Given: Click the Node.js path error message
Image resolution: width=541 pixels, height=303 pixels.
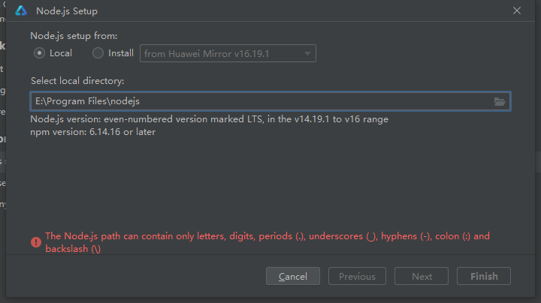Looking at the screenshot, I should pyautogui.click(x=267, y=242).
